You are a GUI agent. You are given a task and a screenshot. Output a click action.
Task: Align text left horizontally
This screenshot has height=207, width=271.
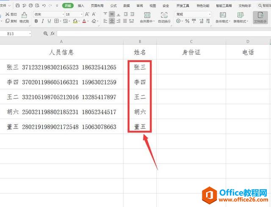pos(105,21)
